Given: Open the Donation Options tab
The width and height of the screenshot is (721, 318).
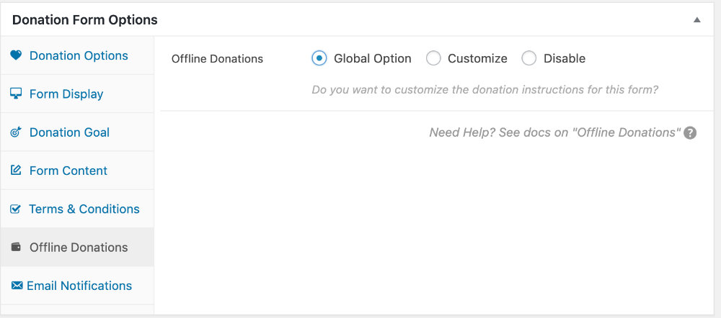Looking at the screenshot, I should coord(77,55).
